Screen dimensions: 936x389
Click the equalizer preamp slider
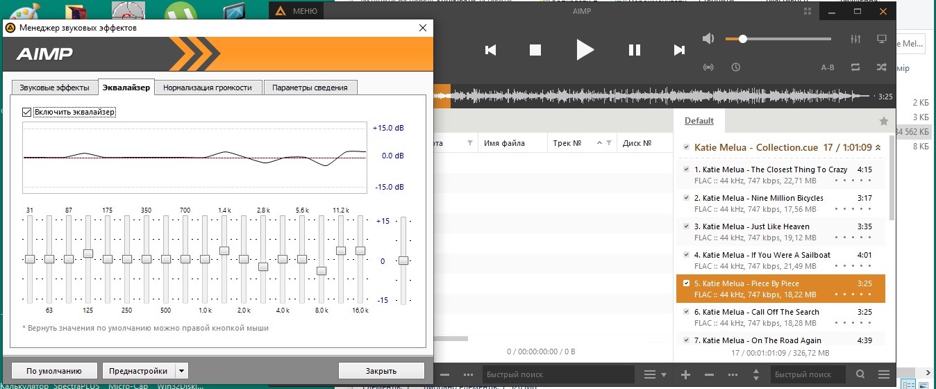(403, 260)
